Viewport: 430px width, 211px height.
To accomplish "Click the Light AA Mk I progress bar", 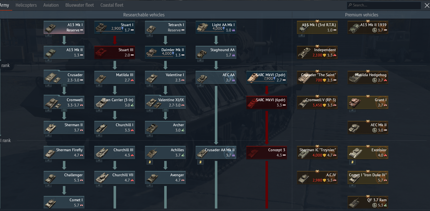I will coord(211,31).
